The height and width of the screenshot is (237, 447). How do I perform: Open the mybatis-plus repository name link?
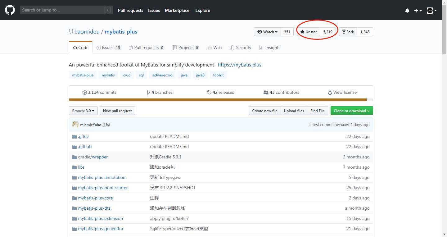coord(121,32)
